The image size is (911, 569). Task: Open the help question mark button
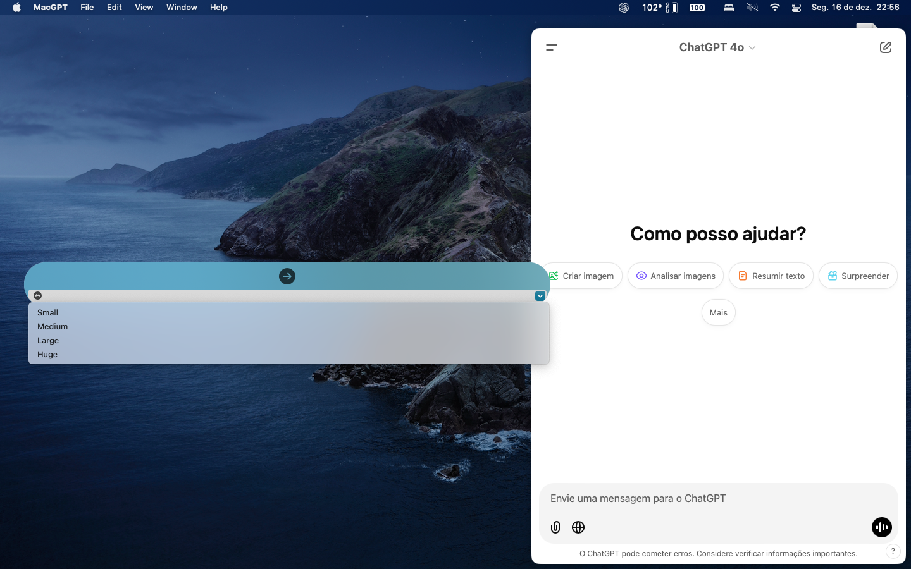click(893, 551)
